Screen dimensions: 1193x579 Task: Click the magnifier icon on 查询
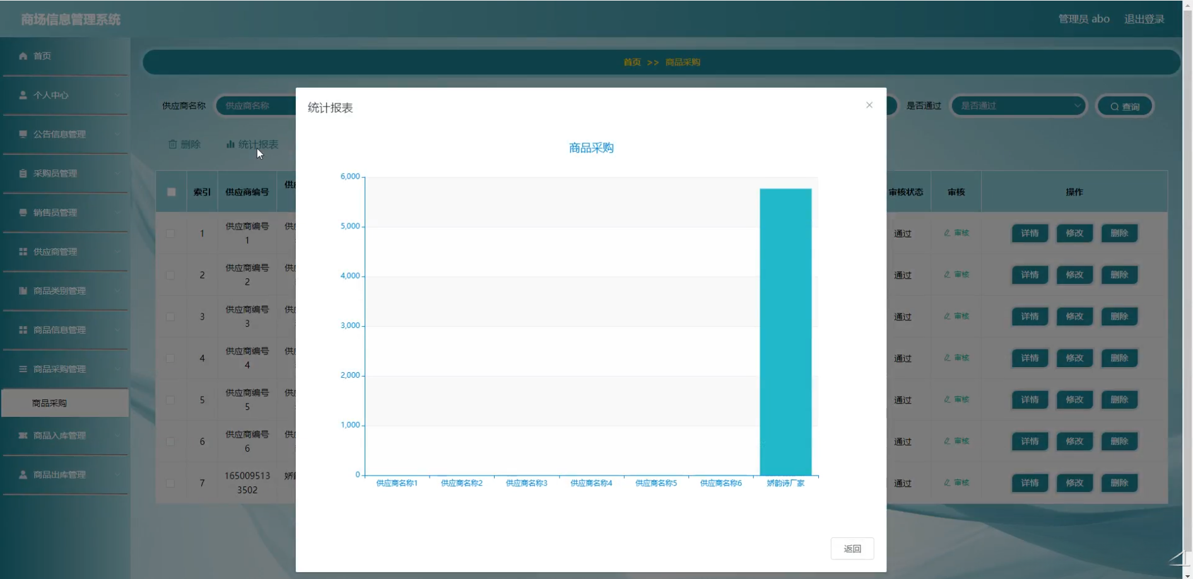[1115, 107]
